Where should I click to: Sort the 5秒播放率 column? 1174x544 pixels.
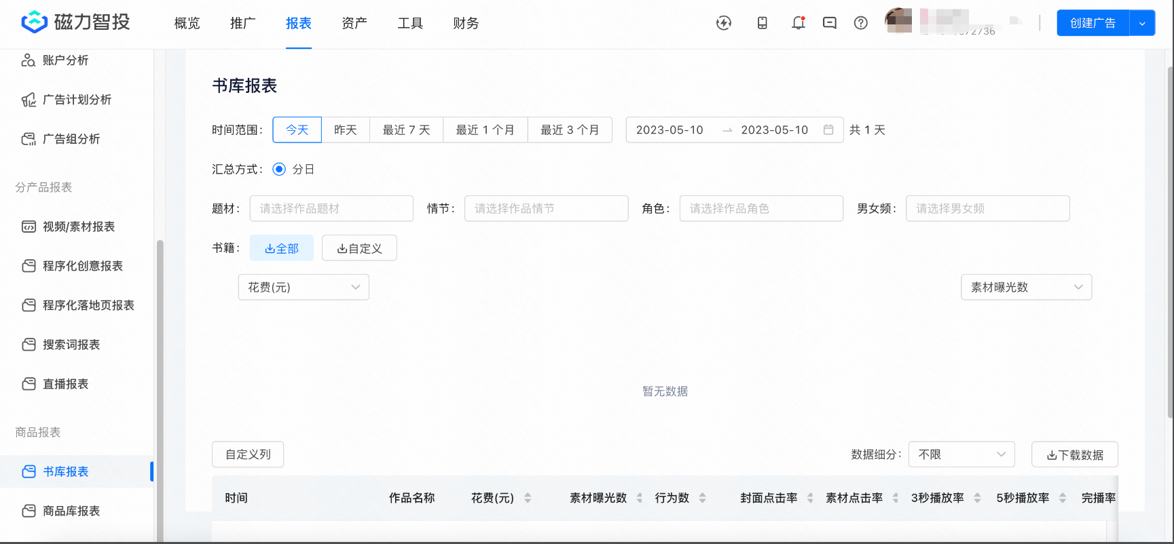pyautogui.click(x=1063, y=498)
